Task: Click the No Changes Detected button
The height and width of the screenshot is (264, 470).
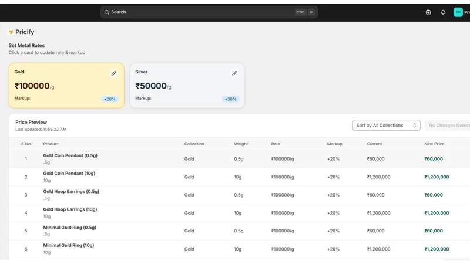Action: 448,126
